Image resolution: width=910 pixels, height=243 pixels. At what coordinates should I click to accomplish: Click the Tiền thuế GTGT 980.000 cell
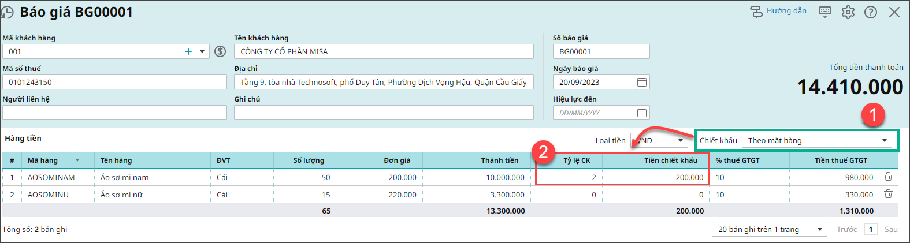click(834, 177)
